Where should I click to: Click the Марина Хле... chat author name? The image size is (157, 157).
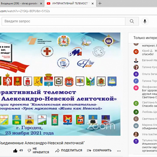point(150,125)
